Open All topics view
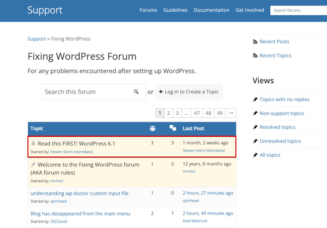This screenshot has width=327, height=228. tap(270, 155)
